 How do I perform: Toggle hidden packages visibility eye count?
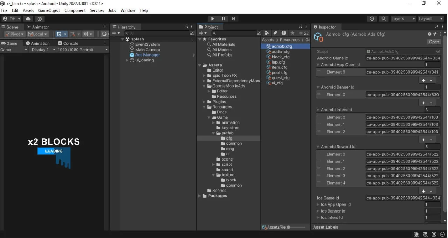(x=303, y=33)
